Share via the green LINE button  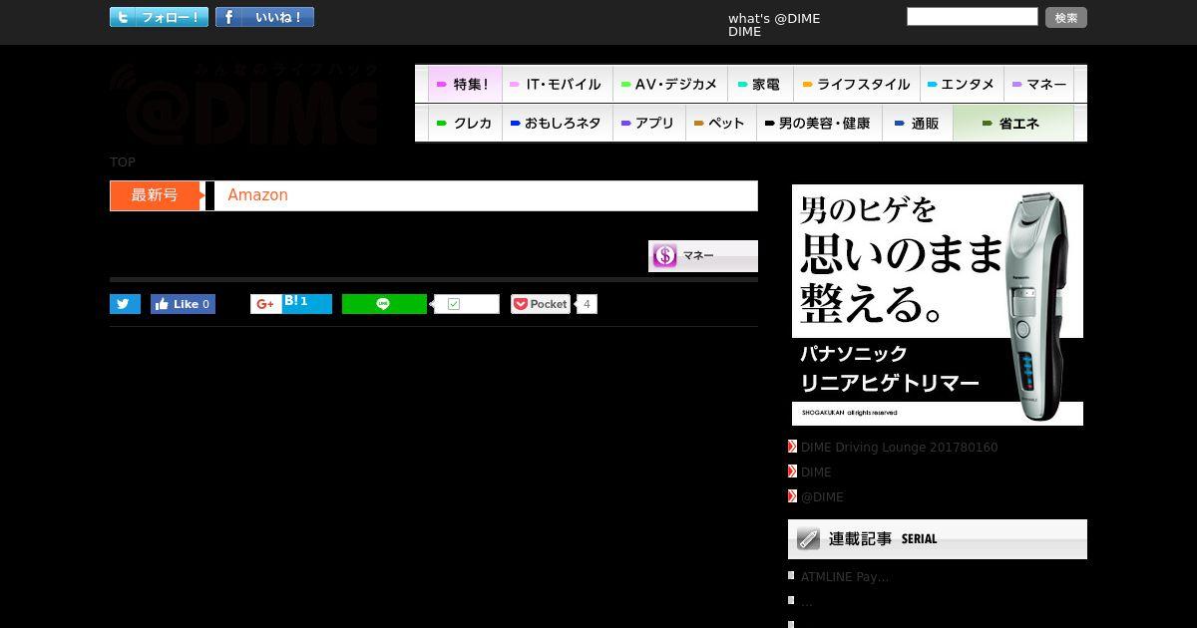(x=384, y=304)
